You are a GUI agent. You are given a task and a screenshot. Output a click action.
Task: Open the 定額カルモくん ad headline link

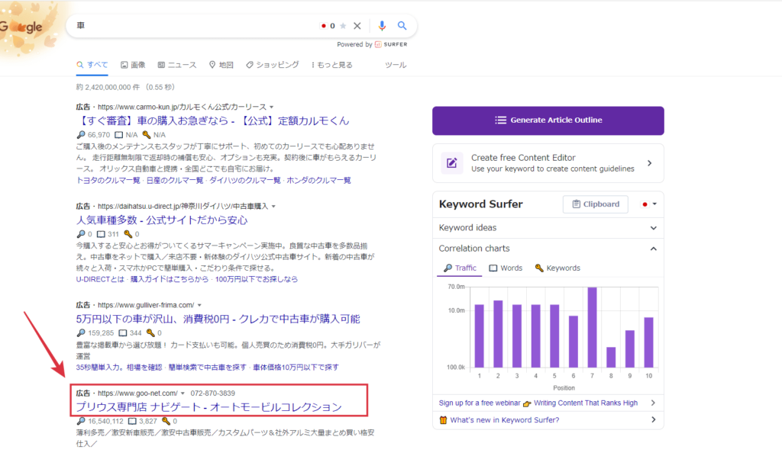213,120
